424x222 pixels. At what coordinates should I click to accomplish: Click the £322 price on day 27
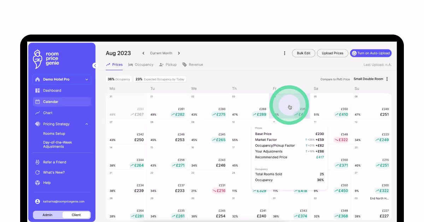pyautogui.click(x=382, y=191)
